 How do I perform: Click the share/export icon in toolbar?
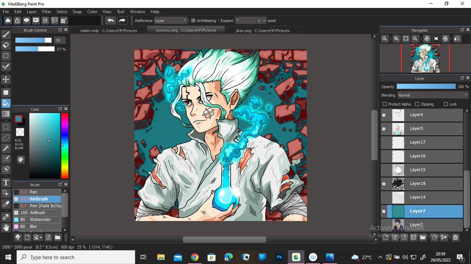coord(17,20)
